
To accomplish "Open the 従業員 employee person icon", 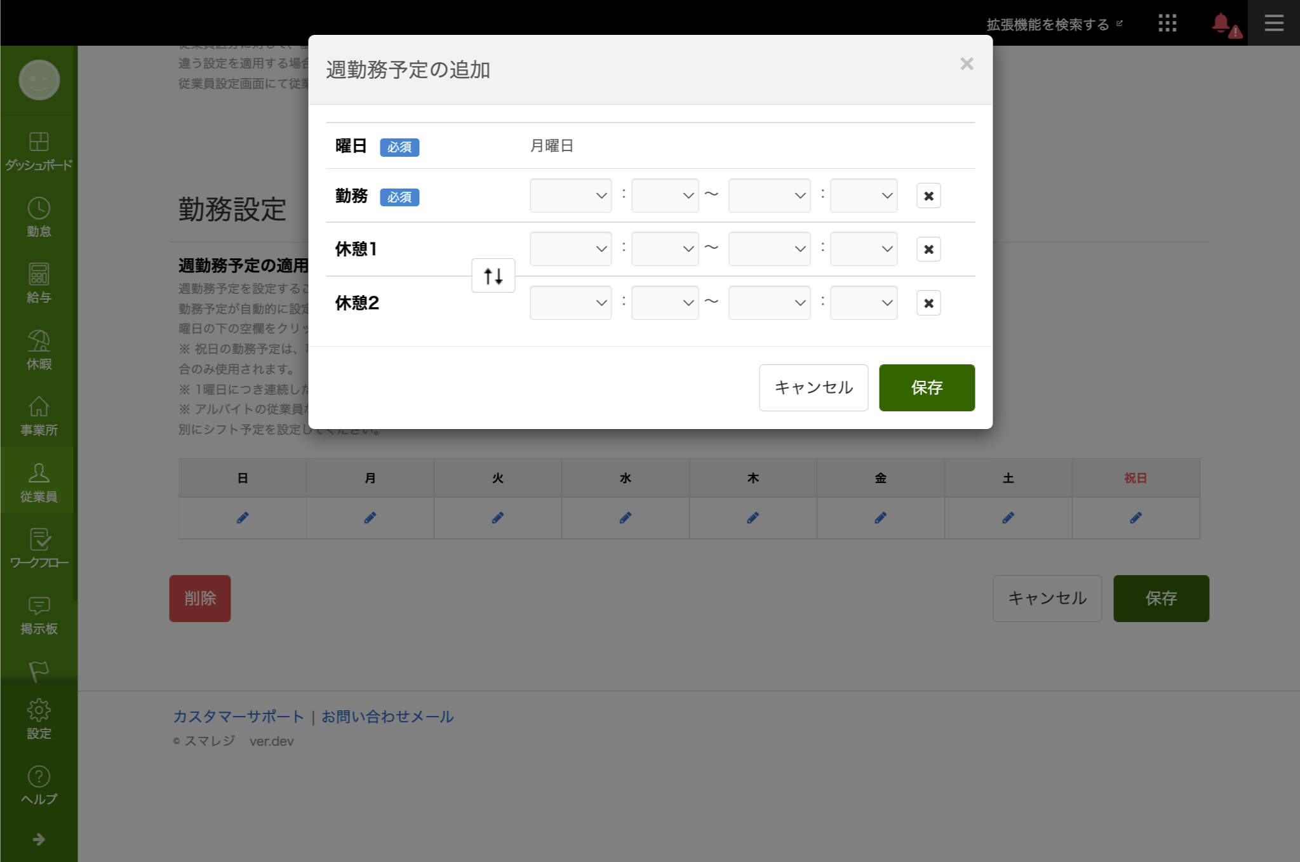I will tap(39, 482).
